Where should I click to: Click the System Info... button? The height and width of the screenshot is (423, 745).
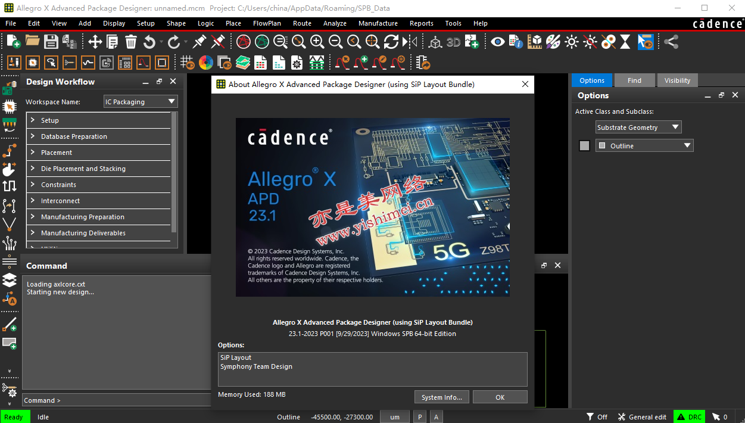[441, 397]
